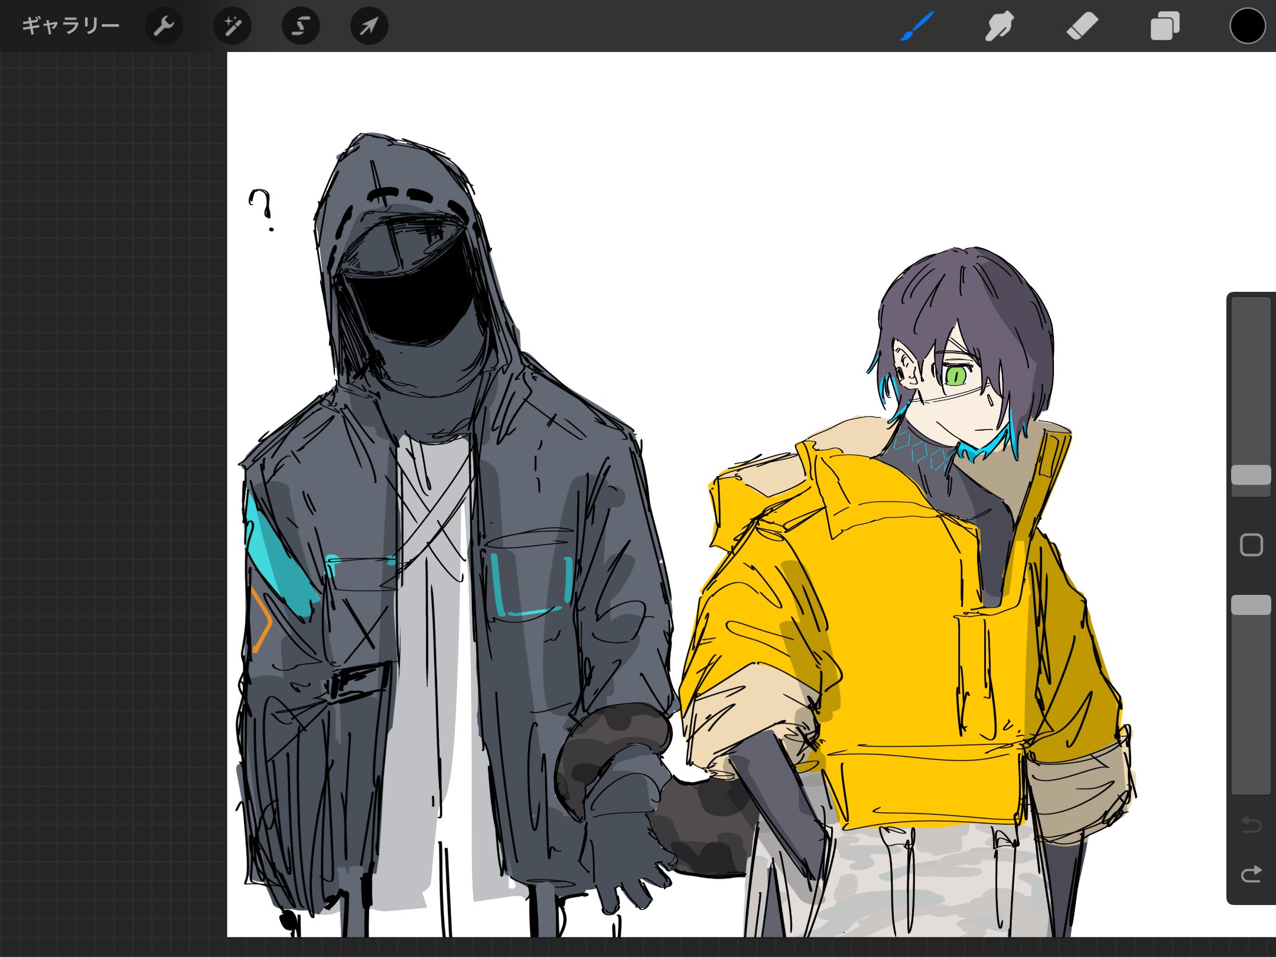
Task: Activate the Selection S tool
Action: coord(301,26)
